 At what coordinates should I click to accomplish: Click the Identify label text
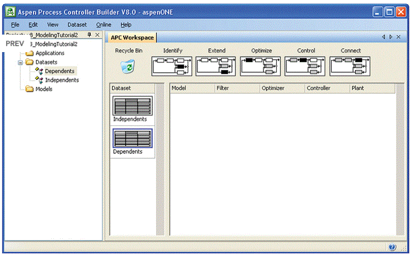tap(172, 51)
